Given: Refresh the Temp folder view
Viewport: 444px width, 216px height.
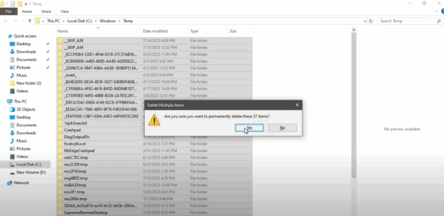Looking at the screenshot, I should pyautogui.click(x=371, y=21).
